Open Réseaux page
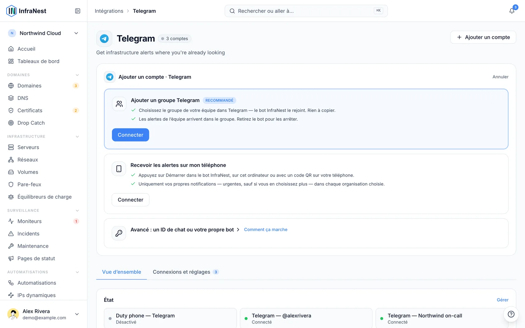 pos(44,159)
